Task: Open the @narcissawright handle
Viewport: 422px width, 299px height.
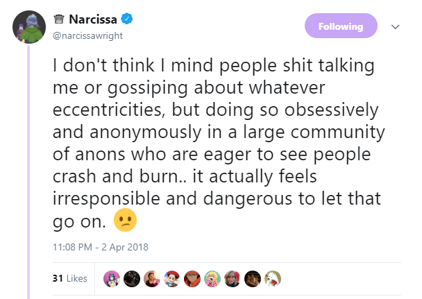Action: click(87, 36)
